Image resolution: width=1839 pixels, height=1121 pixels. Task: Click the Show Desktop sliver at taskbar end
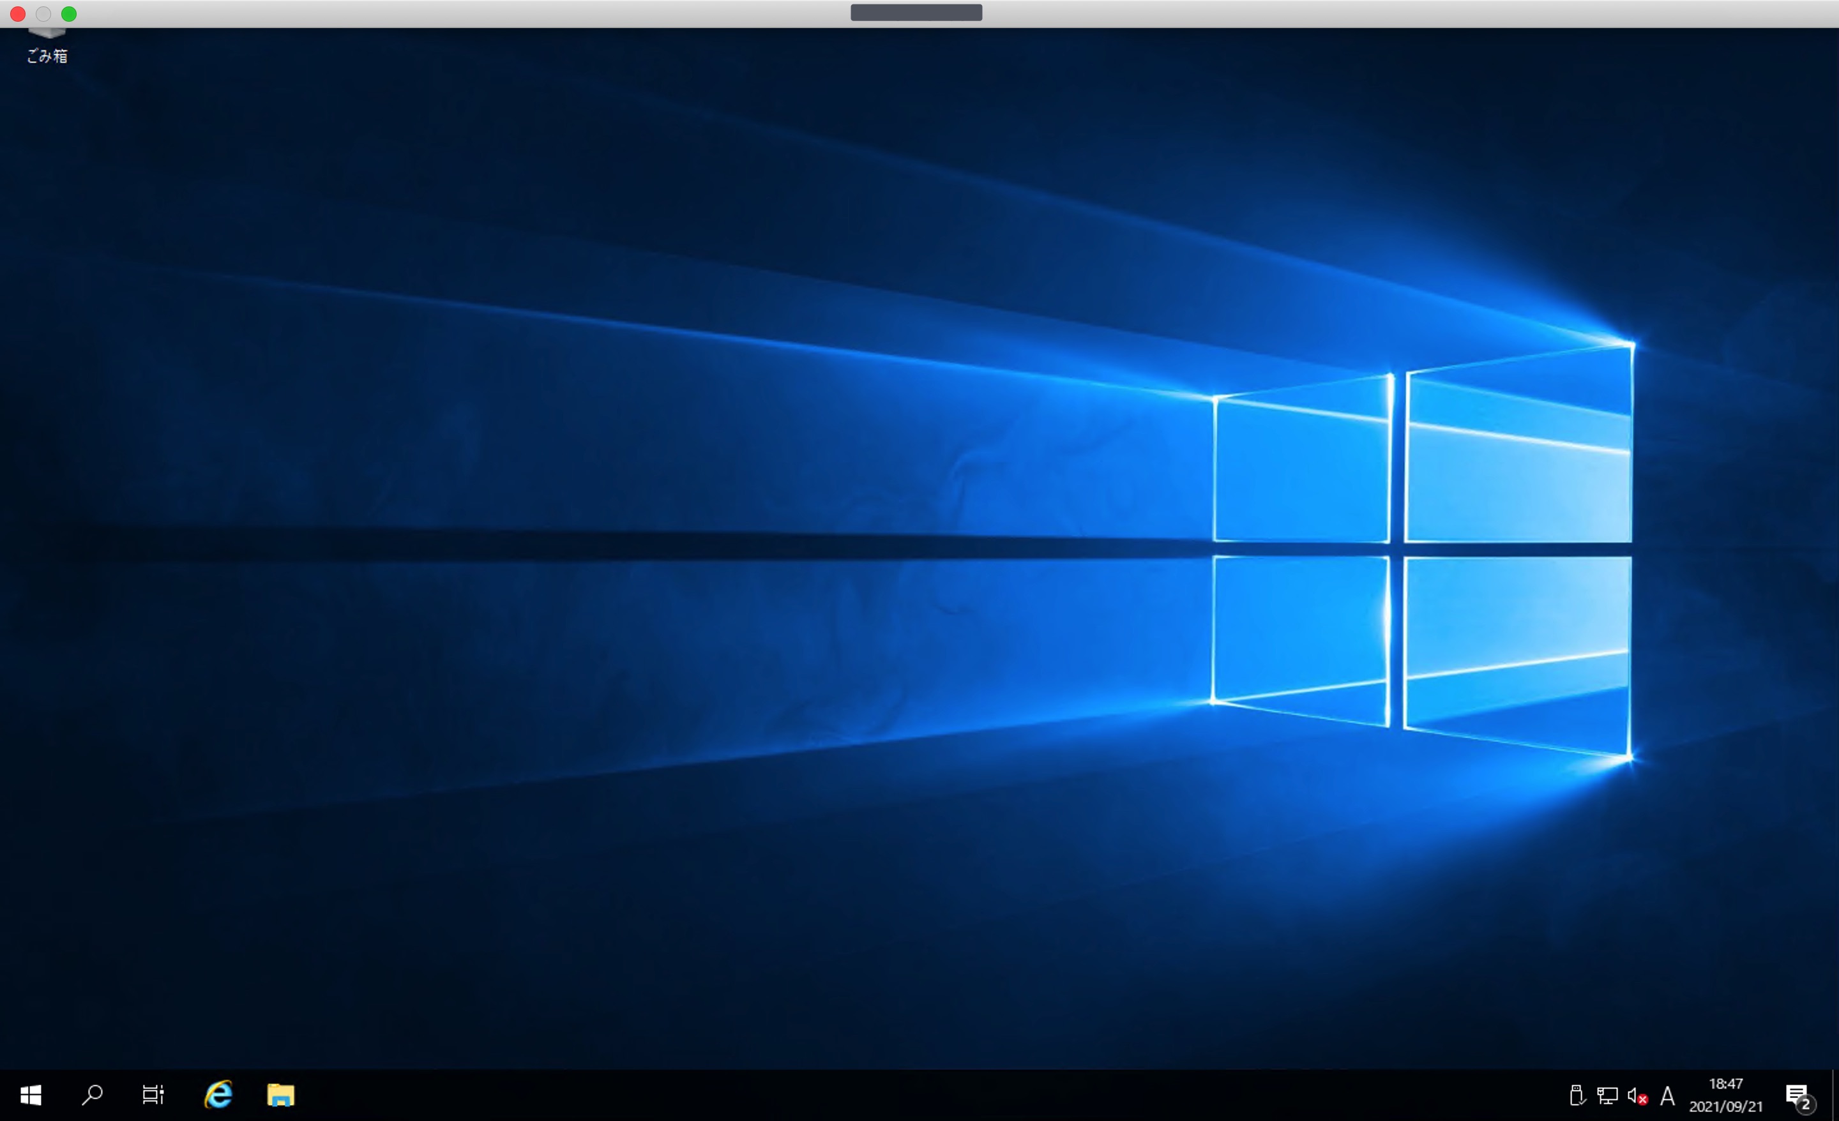pyautogui.click(x=1835, y=1095)
